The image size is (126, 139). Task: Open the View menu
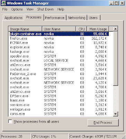30,9
